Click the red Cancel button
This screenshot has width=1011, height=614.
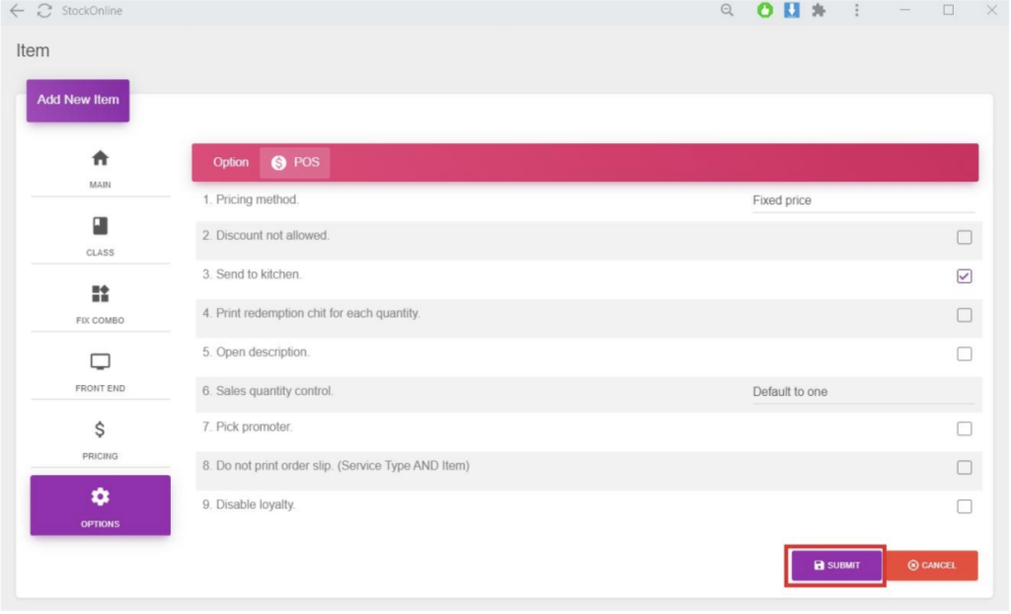[931, 566]
